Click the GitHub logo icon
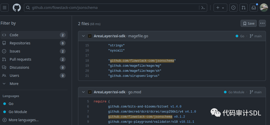270x125 pixels. tap(17, 8)
